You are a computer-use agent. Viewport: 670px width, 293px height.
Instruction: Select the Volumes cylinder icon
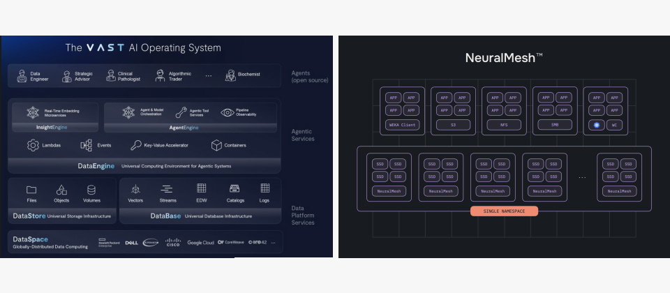92,189
